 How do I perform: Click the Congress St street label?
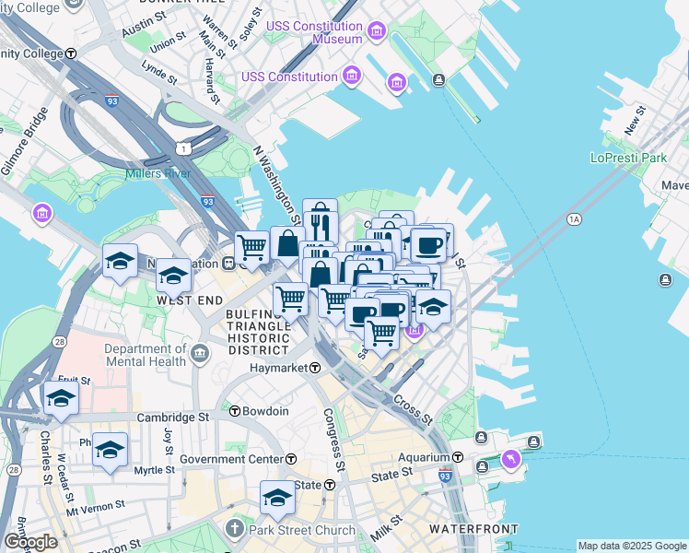(335, 440)
